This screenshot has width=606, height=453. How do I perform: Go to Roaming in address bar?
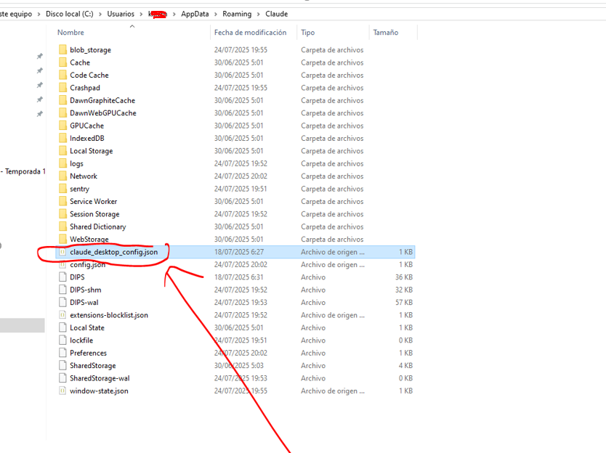tap(237, 14)
